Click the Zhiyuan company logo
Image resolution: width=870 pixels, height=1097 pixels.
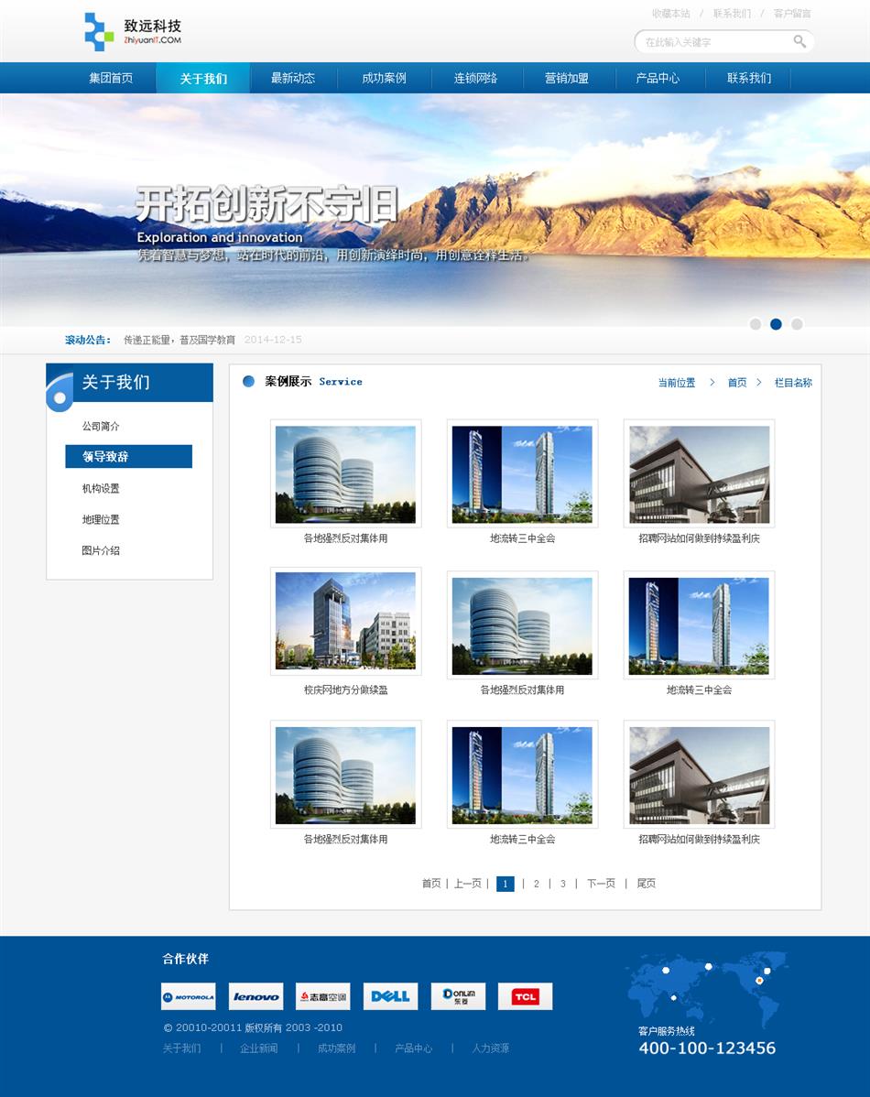coord(133,32)
